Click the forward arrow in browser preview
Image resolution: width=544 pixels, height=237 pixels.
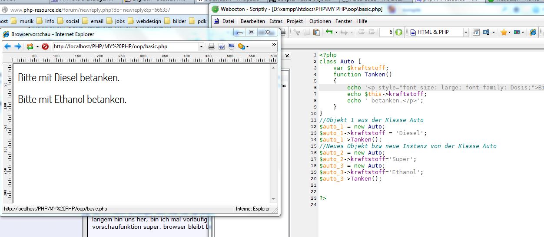[x=18, y=46]
